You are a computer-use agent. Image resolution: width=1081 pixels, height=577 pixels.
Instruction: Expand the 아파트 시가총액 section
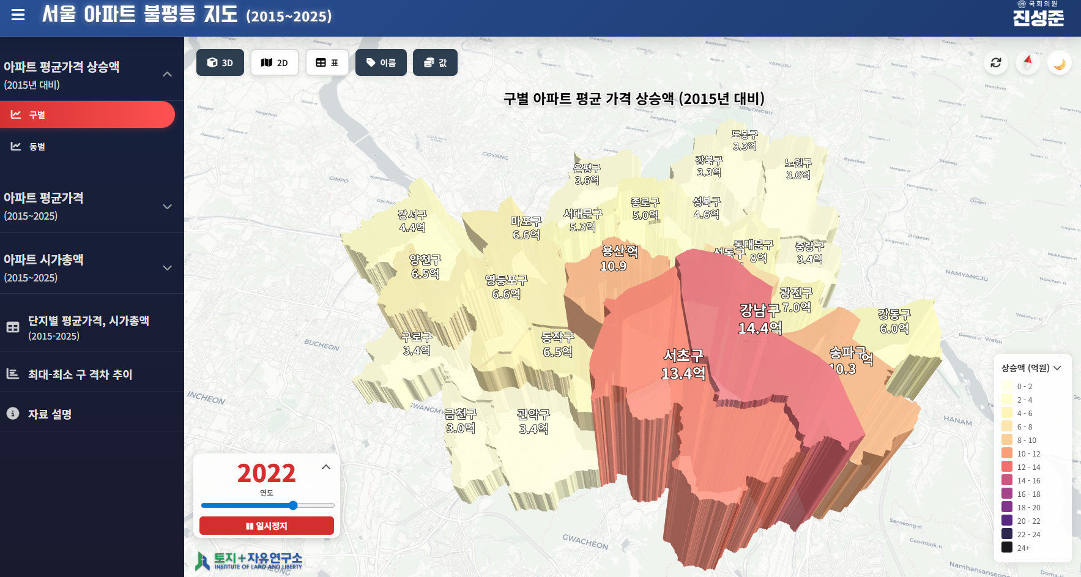[167, 268]
